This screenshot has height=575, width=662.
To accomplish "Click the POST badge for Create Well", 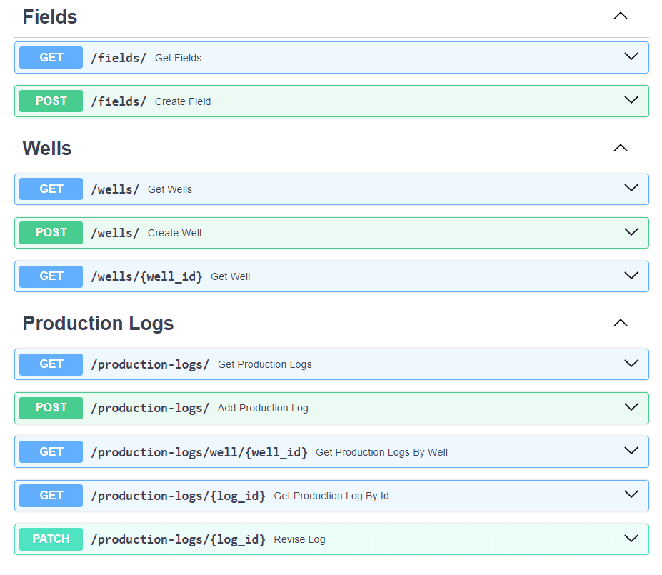I will pos(50,232).
